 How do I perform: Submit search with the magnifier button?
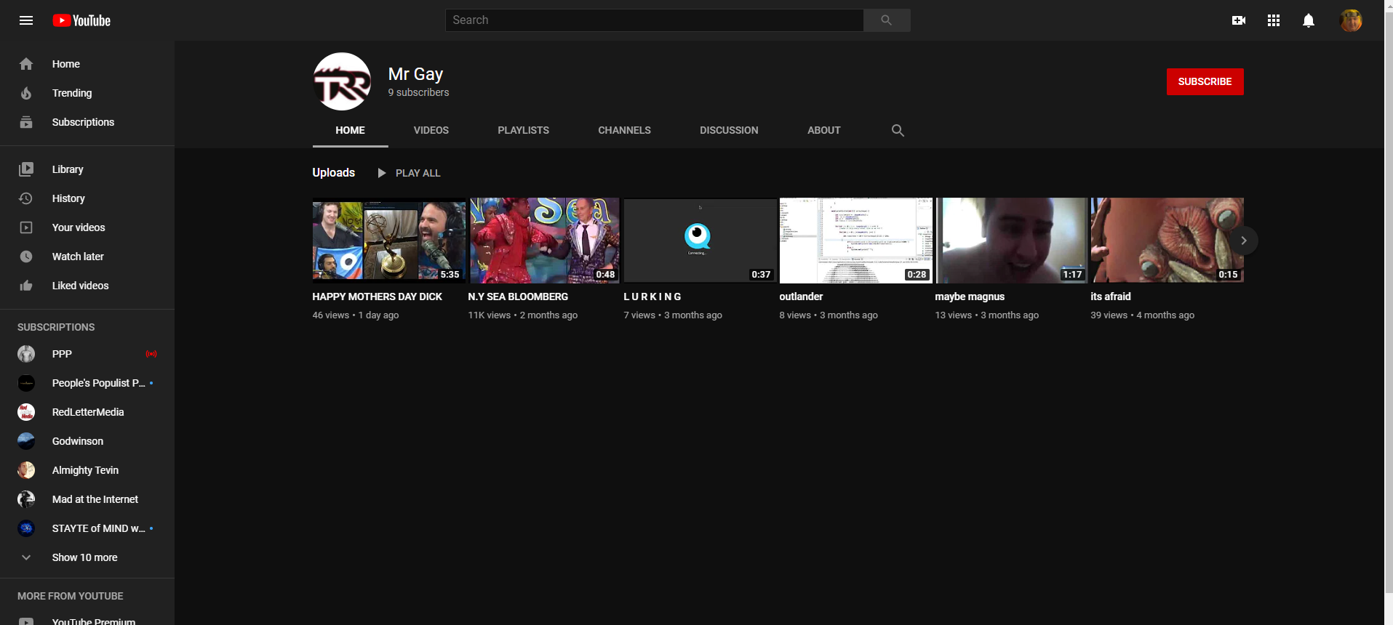pyautogui.click(x=886, y=20)
